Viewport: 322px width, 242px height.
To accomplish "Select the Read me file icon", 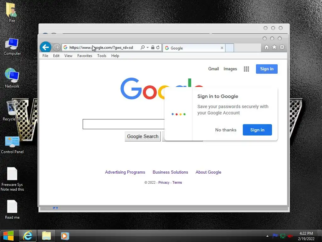I will (12, 210).
